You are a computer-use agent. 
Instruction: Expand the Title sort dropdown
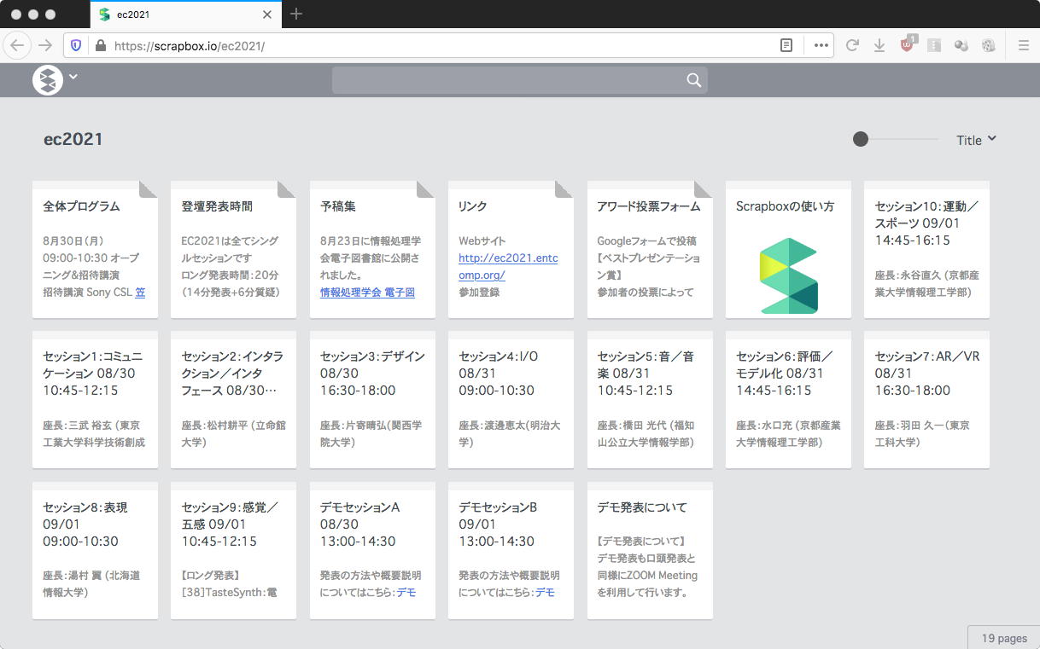coord(976,140)
